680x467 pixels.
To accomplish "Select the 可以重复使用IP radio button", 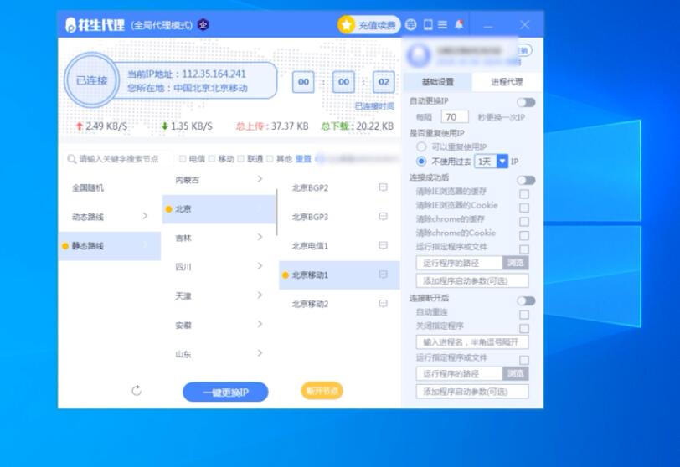I will (x=421, y=146).
